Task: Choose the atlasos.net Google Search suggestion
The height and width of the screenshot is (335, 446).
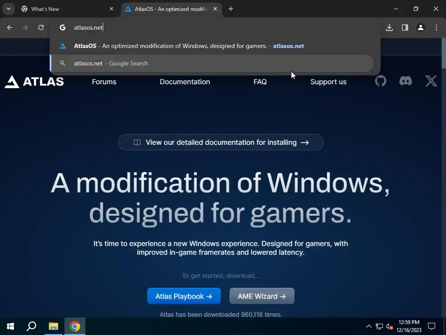Action: click(x=212, y=63)
